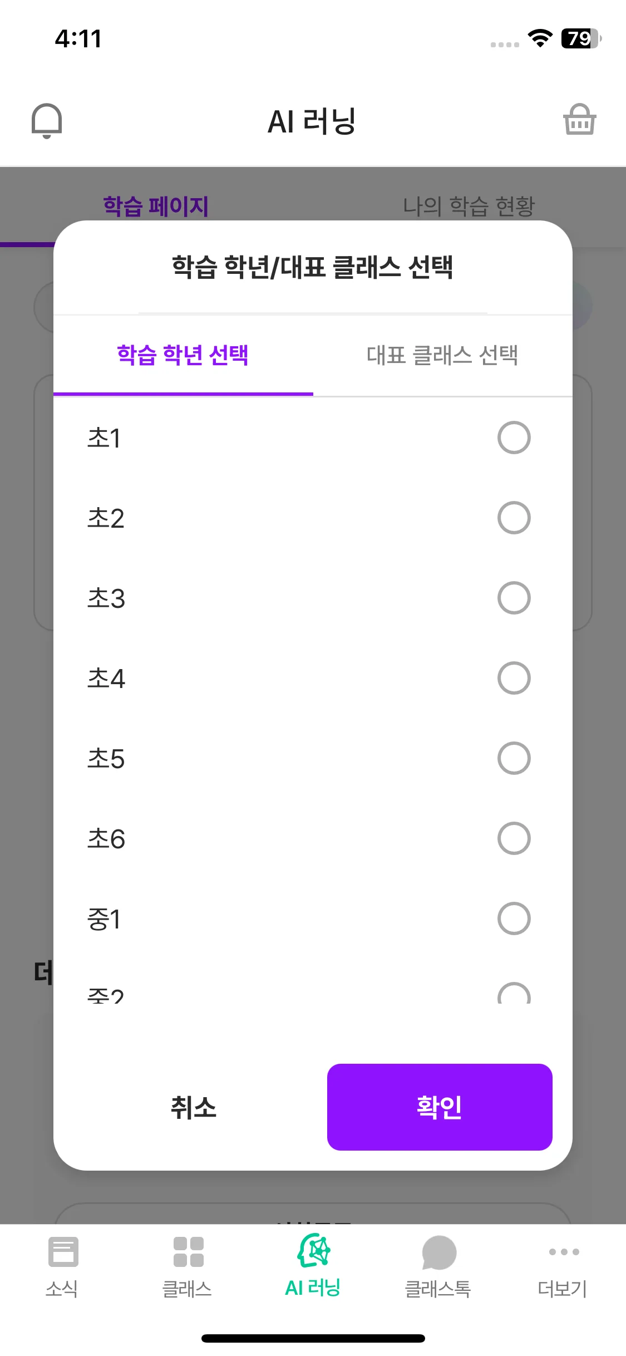Image resolution: width=626 pixels, height=1356 pixels.
Task: Switch to 대표 클래스 선택 tab
Action: [x=442, y=355]
